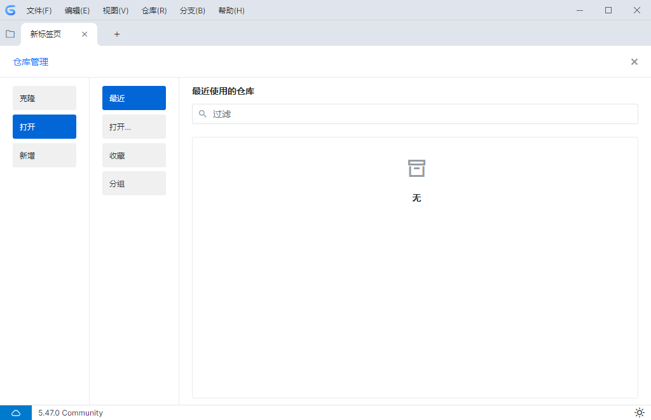Image resolution: width=651 pixels, height=420 pixels.
Task: Open the 文件(F) menu
Action: [39, 10]
